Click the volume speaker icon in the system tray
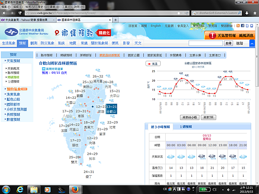 pyautogui.click(x=229, y=190)
